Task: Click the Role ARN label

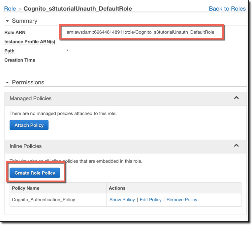Action: [x=15, y=32]
